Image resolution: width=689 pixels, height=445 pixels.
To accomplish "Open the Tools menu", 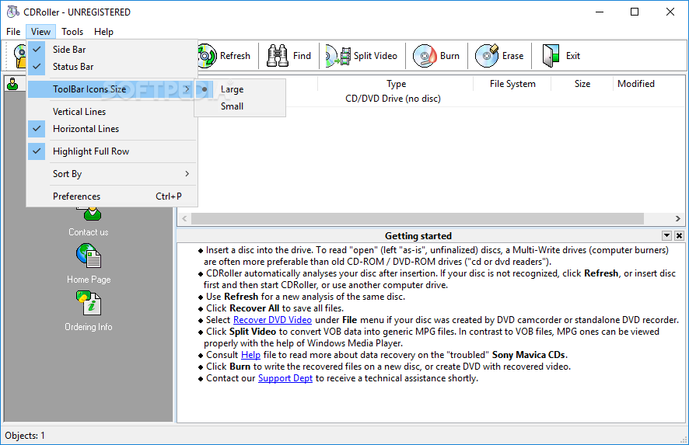I will [72, 32].
